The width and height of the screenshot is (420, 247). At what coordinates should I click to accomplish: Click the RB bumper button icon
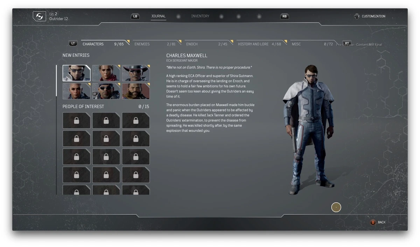pos(285,16)
